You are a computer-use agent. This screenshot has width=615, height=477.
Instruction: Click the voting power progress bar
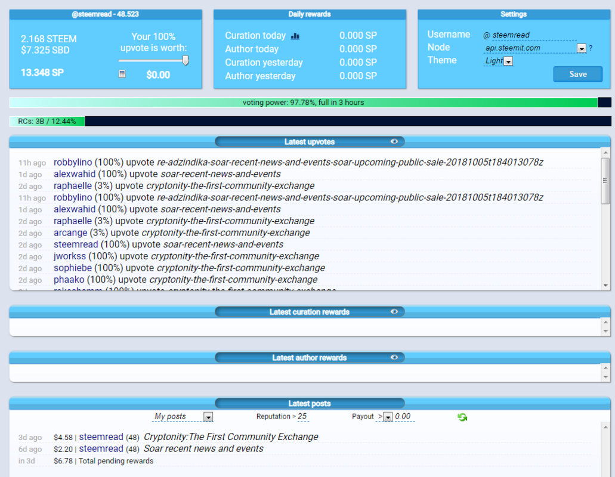pyautogui.click(x=310, y=103)
